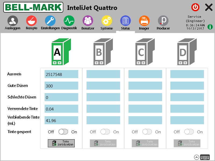Close the application with the X icon
The height and width of the screenshot is (161, 215).
[209, 7]
